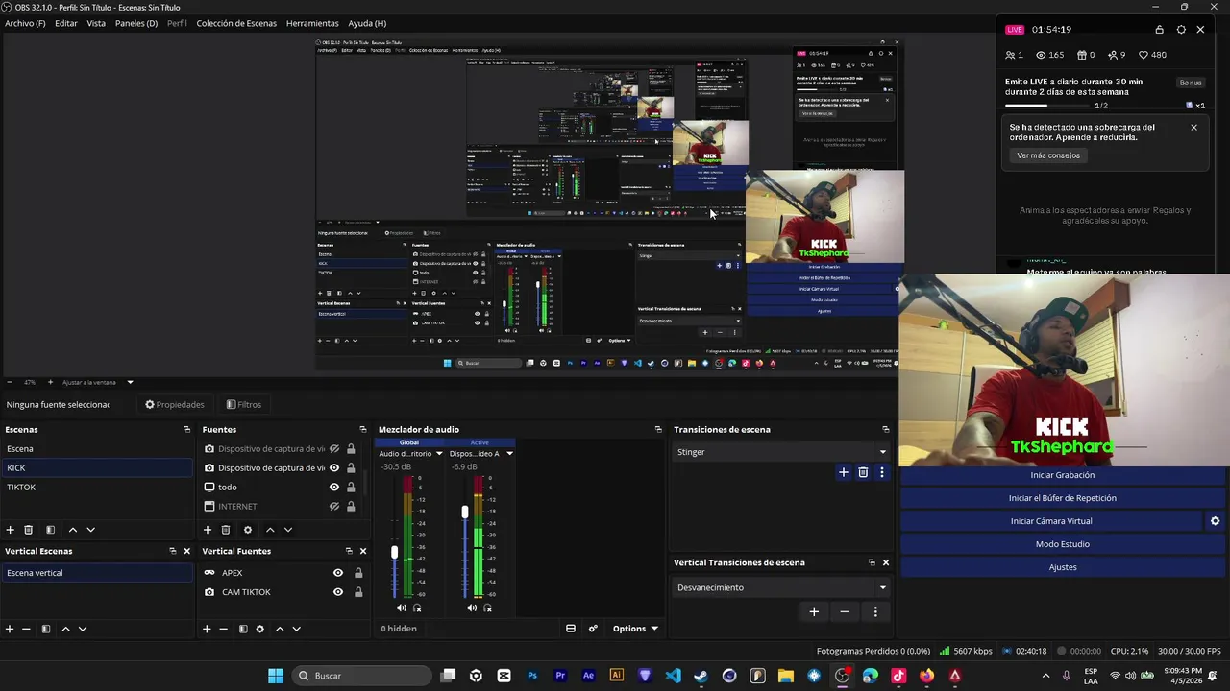This screenshot has height=691, width=1230.
Task: Pop out the Mezclador de audio dock
Action: tap(658, 430)
